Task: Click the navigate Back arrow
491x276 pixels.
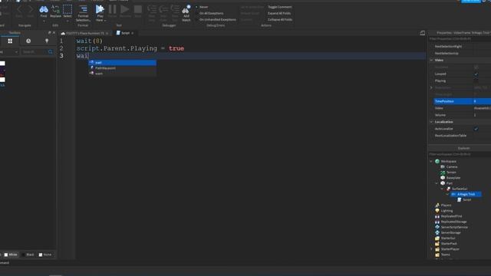Action: coord(19,10)
